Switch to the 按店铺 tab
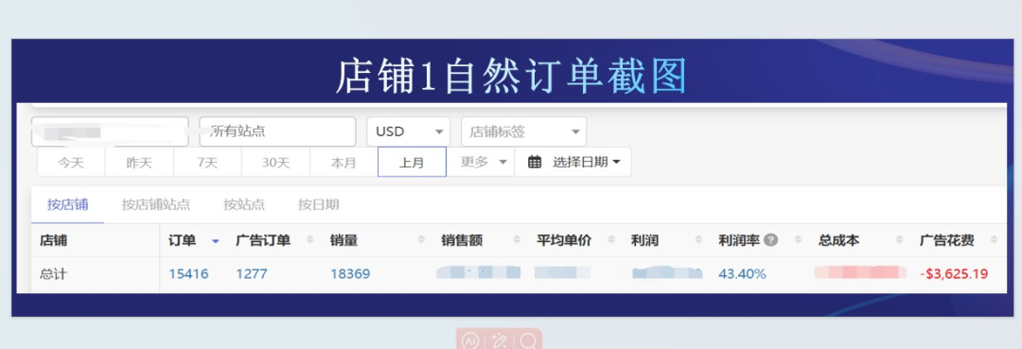 [68, 204]
